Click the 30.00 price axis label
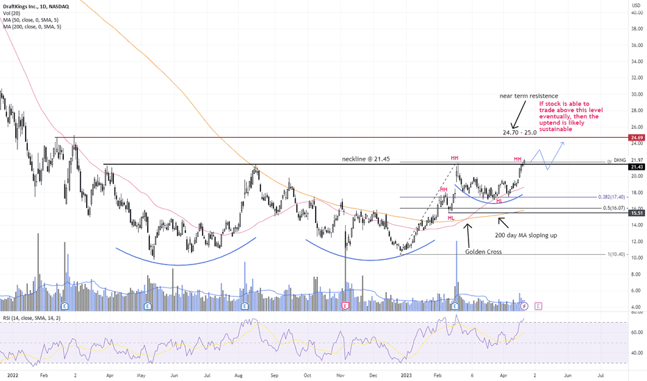Viewport: 647px width, 381px height. point(637,94)
